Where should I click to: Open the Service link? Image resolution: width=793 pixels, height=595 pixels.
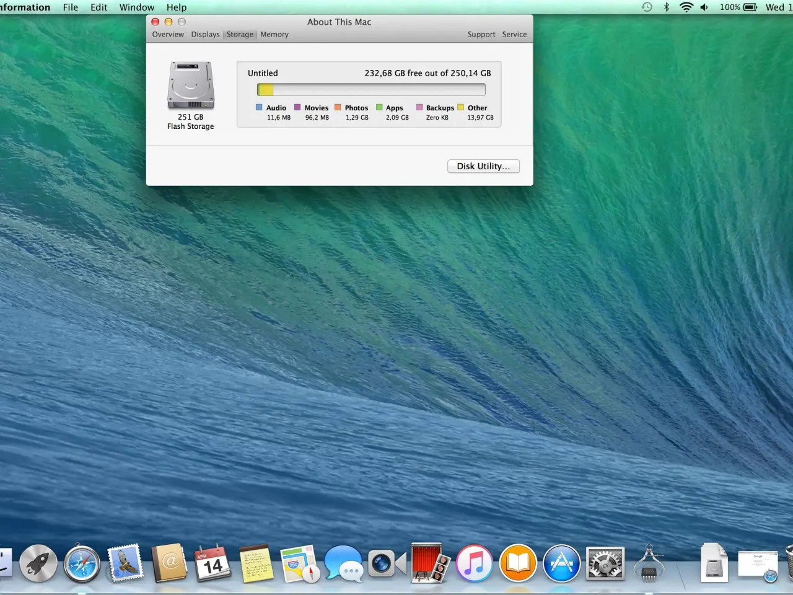(x=514, y=35)
